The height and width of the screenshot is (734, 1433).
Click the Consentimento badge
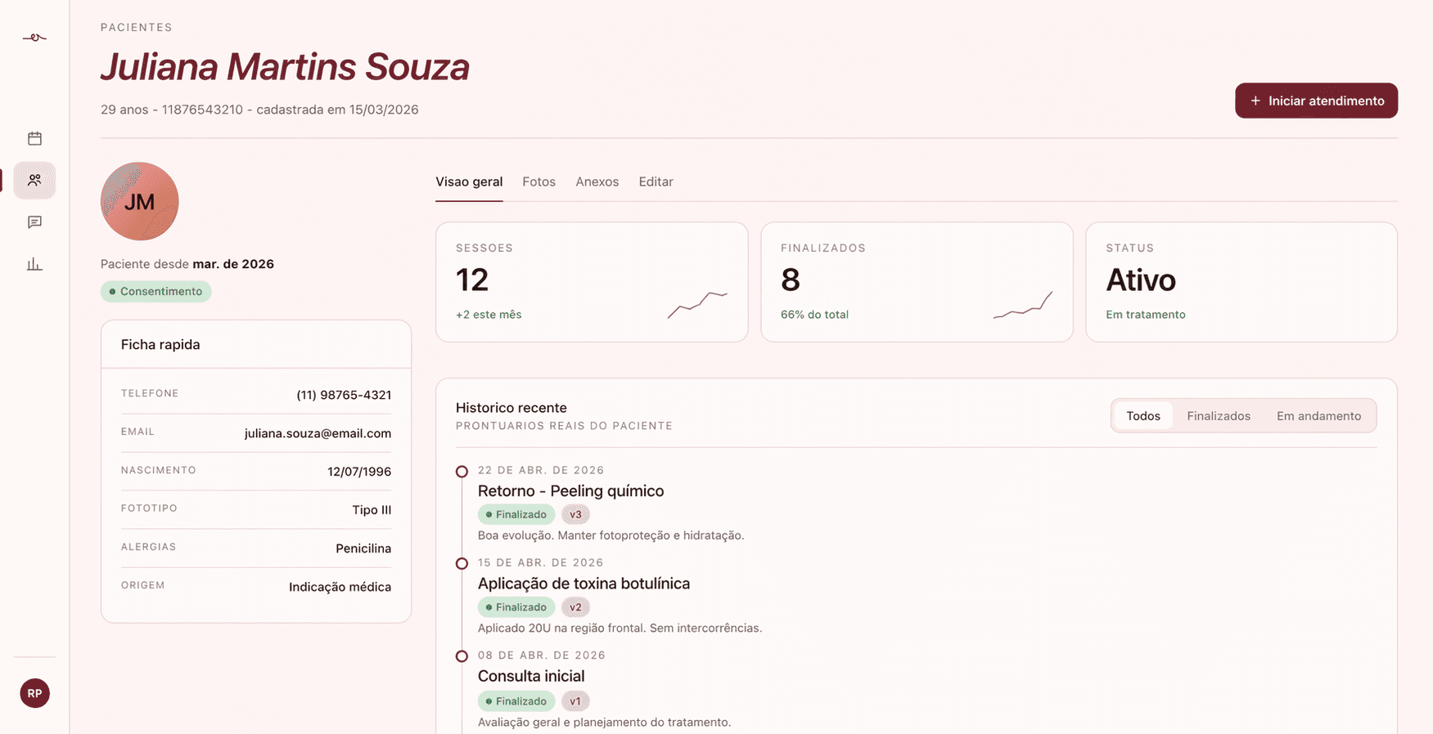pyautogui.click(x=155, y=292)
